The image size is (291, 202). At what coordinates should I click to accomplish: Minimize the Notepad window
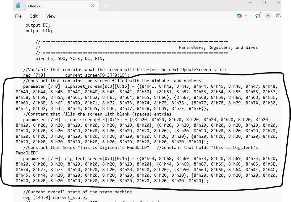(x=250, y=3)
